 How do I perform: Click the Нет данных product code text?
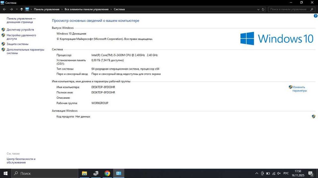pos(83,117)
